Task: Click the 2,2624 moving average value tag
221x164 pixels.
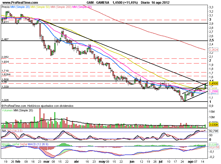Action: pyautogui.click(x=213, y=49)
